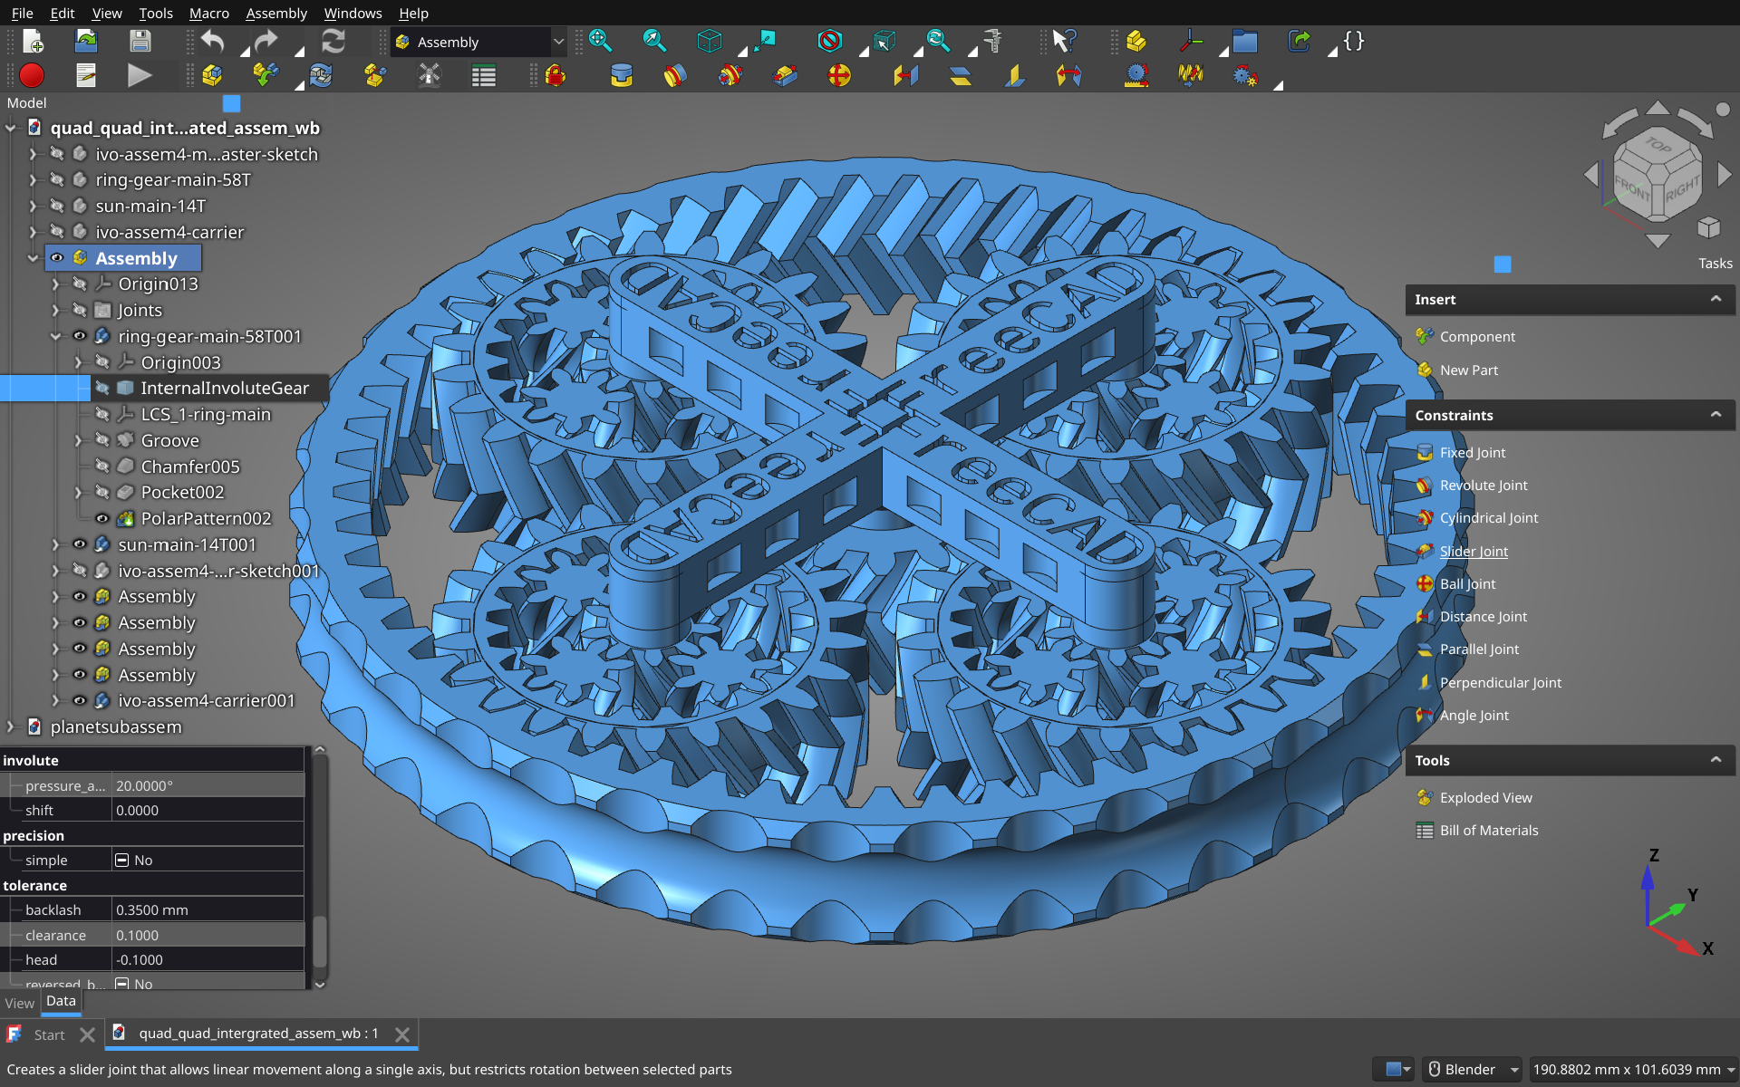The image size is (1740, 1087).
Task: Click the Execute macro play icon
Action: [x=140, y=76]
